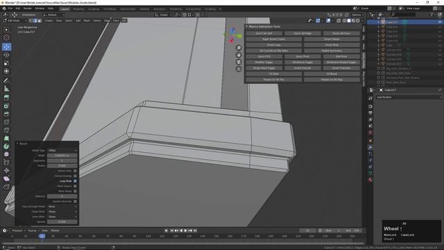The height and width of the screenshot is (250, 444).
Task: Open the File menu
Action: tap(10, 8)
